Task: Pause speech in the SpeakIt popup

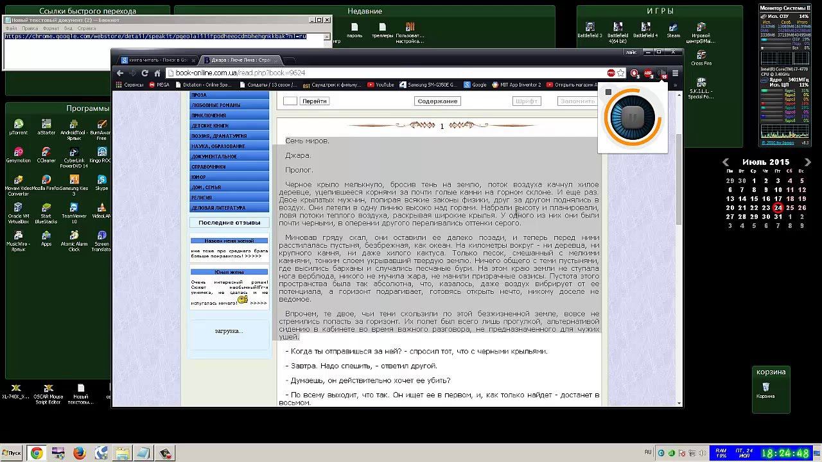Action: tap(633, 118)
